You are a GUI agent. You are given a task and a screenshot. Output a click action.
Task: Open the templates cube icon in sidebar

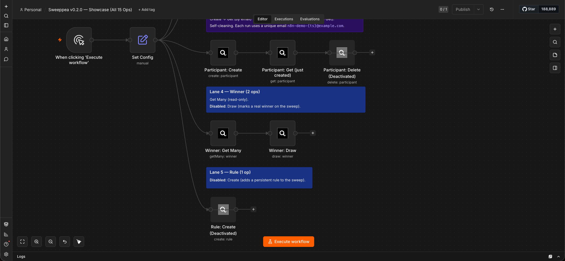tap(6, 224)
